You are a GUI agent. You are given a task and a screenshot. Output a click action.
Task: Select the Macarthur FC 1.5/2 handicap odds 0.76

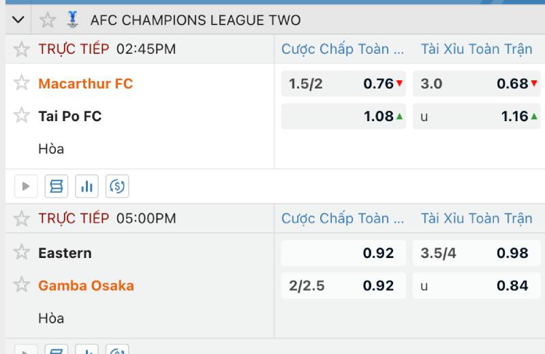(x=343, y=84)
